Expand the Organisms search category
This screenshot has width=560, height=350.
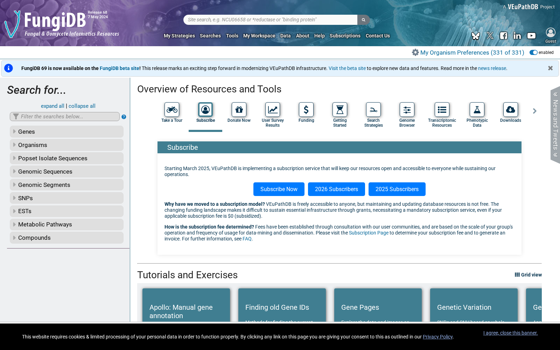pyautogui.click(x=66, y=145)
